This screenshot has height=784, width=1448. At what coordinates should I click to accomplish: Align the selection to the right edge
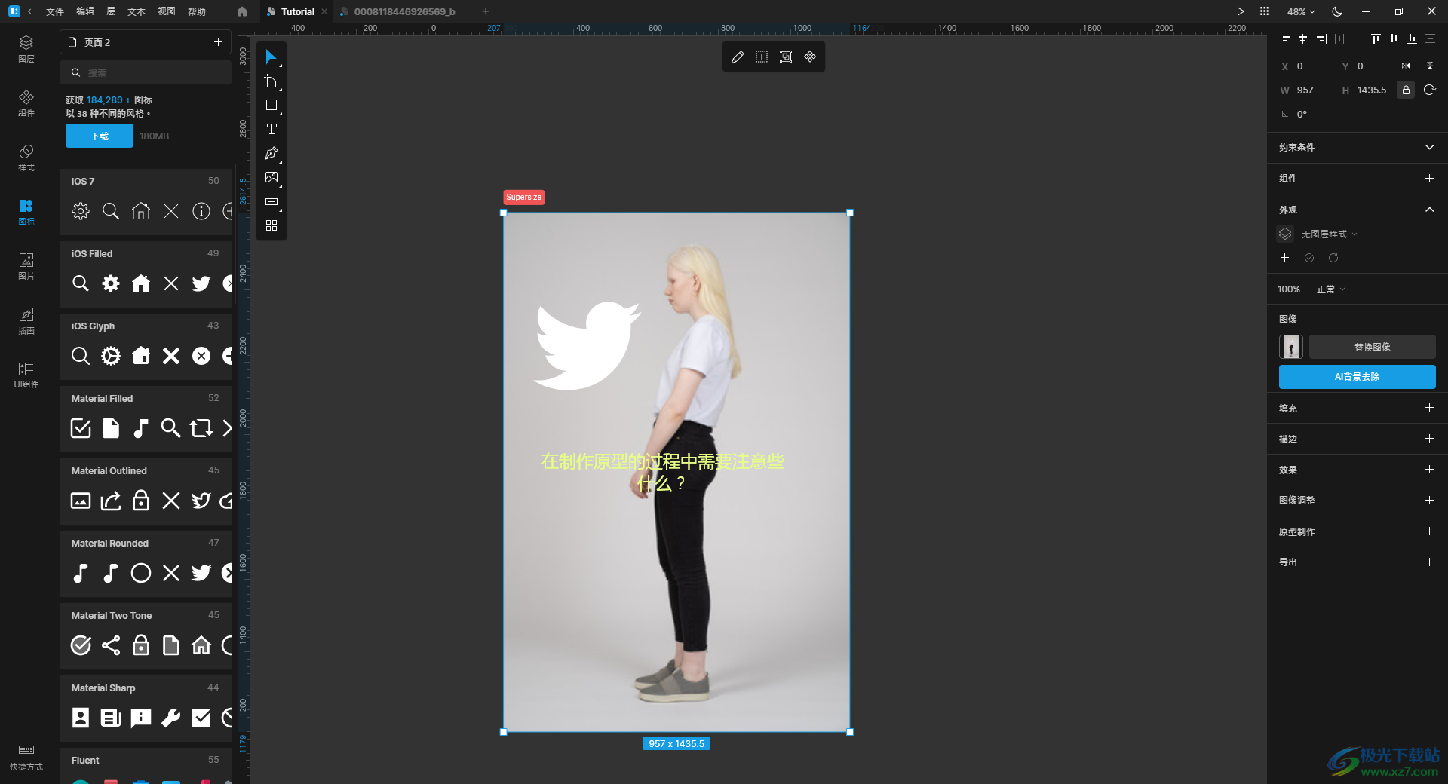point(1321,38)
